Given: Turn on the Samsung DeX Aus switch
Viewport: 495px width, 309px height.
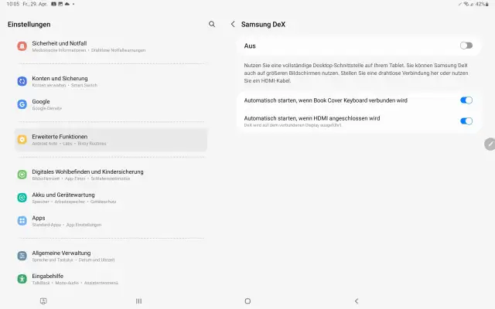Looking at the screenshot, I should point(466,46).
